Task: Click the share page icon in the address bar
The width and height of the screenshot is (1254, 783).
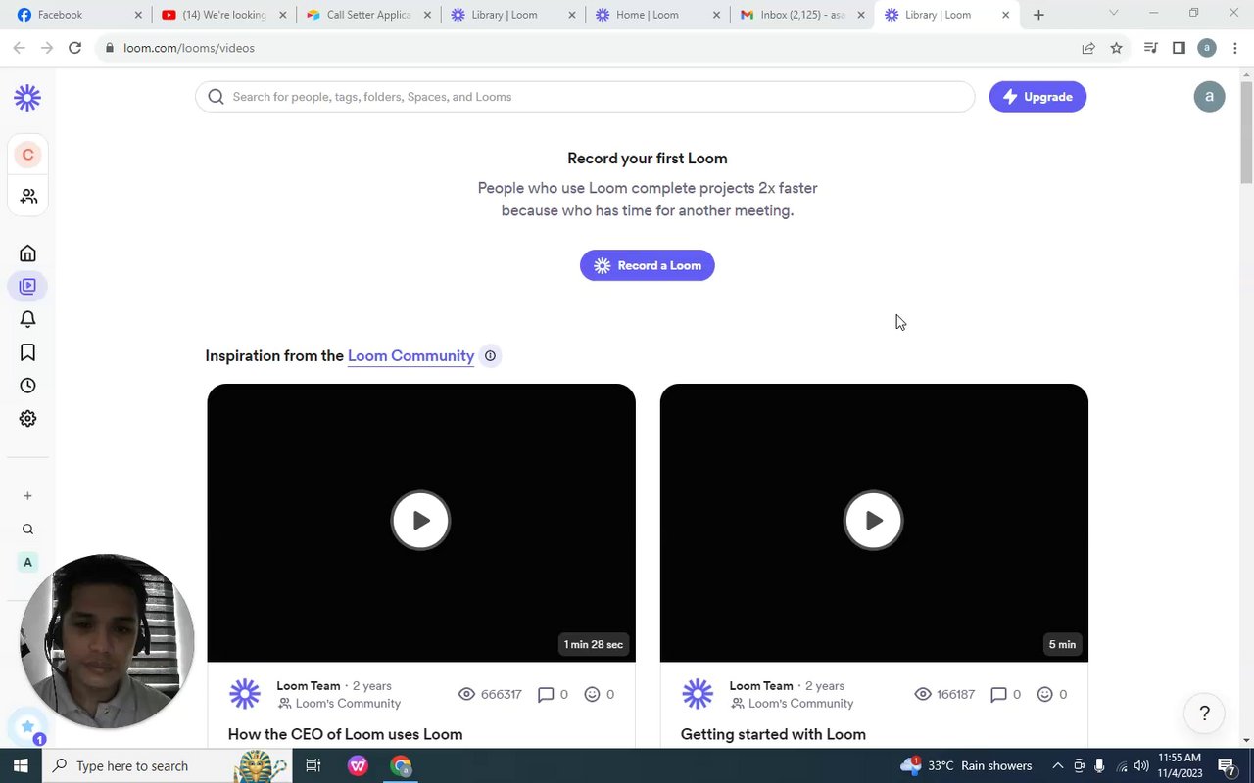Action: [x=1088, y=48]
